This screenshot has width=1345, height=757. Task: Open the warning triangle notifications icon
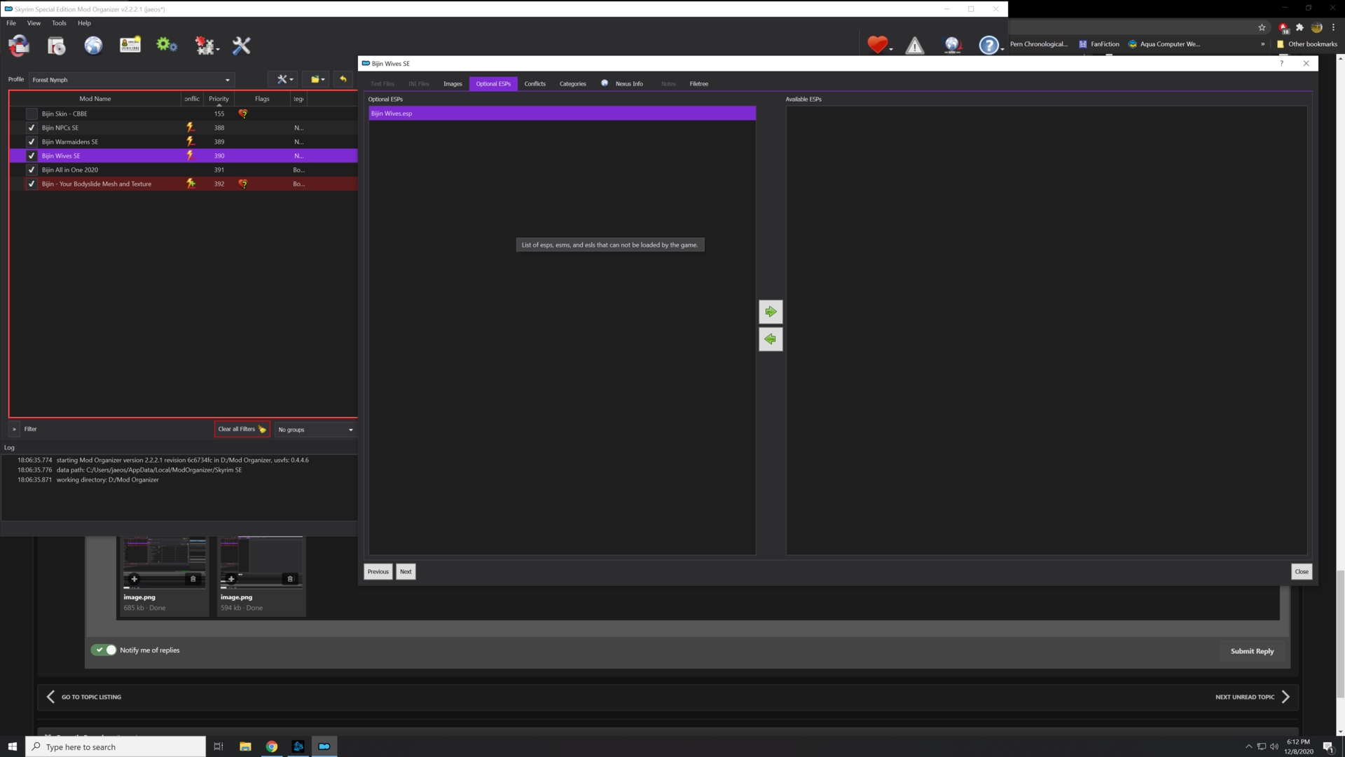pyautogui.click(x=915, y=46)
